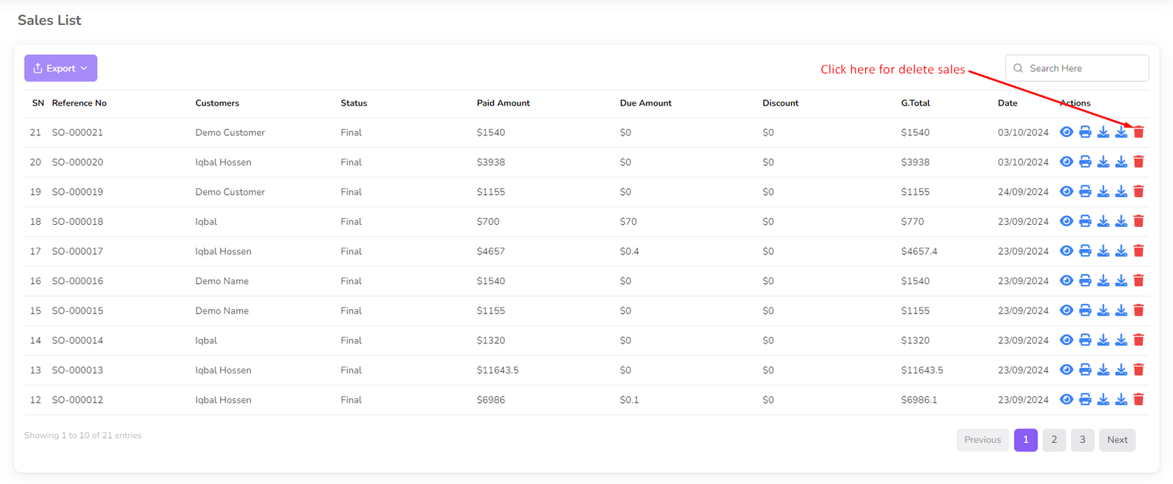
Task: Open eye view for SO-000014
Action: click(x=1067, y=340)
